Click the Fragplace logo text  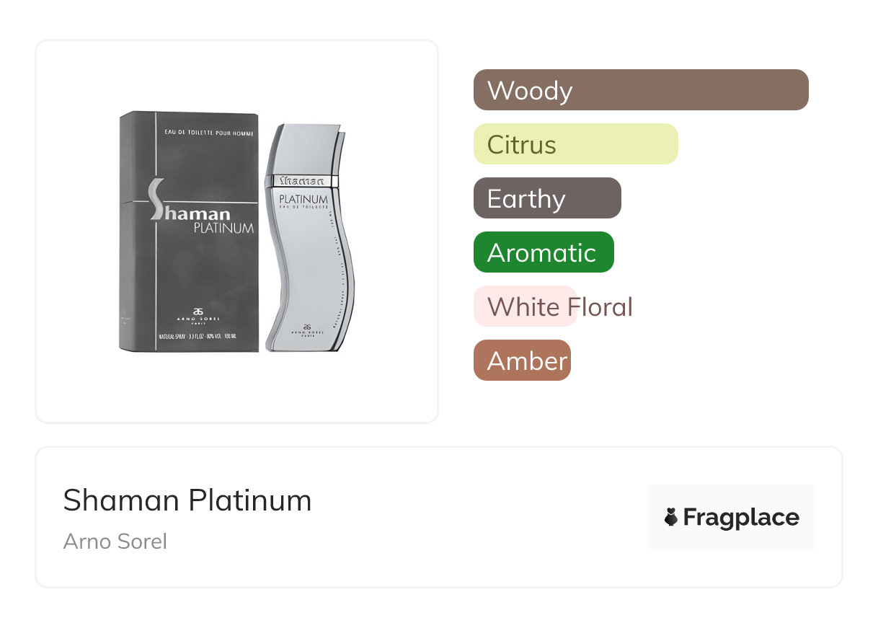click(x=740, y=517)
